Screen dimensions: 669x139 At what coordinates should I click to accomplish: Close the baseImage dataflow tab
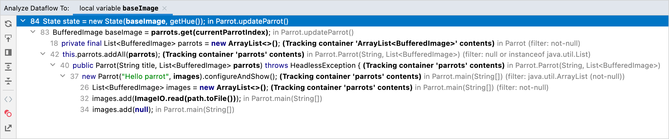[164, 8]
